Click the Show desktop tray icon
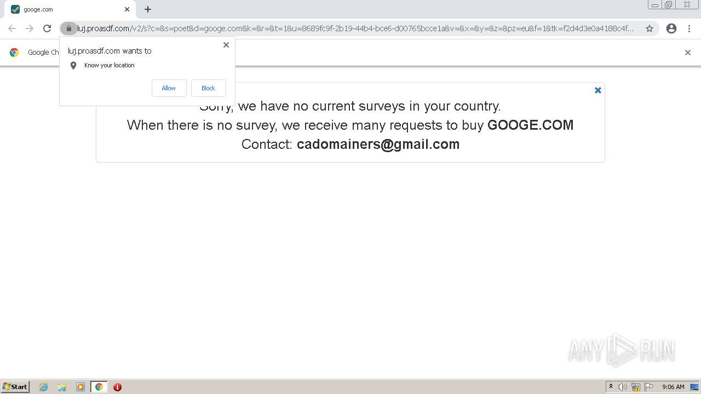Viewport: 701px width, 394px height. click(694, 387)
